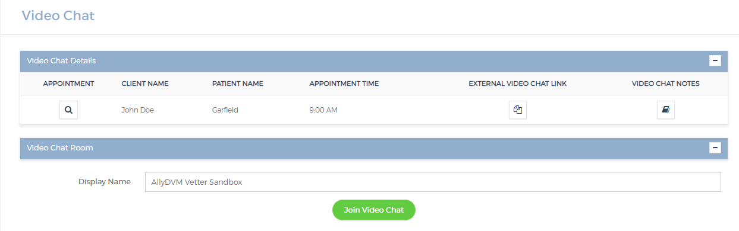Click the Video Chat page heading
Viewport: 739px width, 231px height.
coord(58,16)
